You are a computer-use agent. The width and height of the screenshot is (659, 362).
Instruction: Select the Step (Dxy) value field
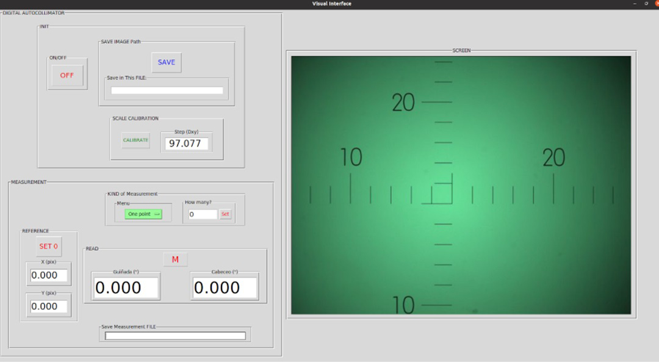187,144
